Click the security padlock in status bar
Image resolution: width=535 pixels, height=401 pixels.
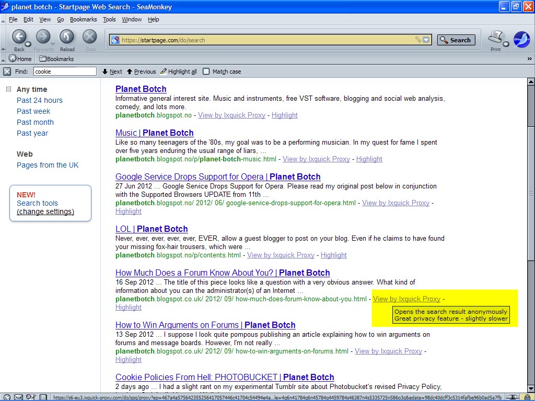coord(528,397)
